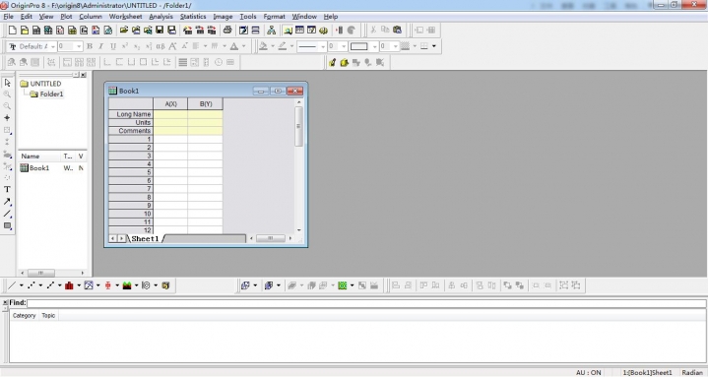
Task: Select the Screen Reader crosshair tool
Action: 7,118
